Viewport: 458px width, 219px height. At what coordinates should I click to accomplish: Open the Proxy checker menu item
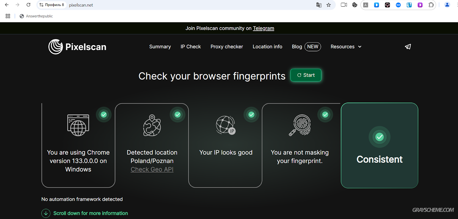click(227, 47)
